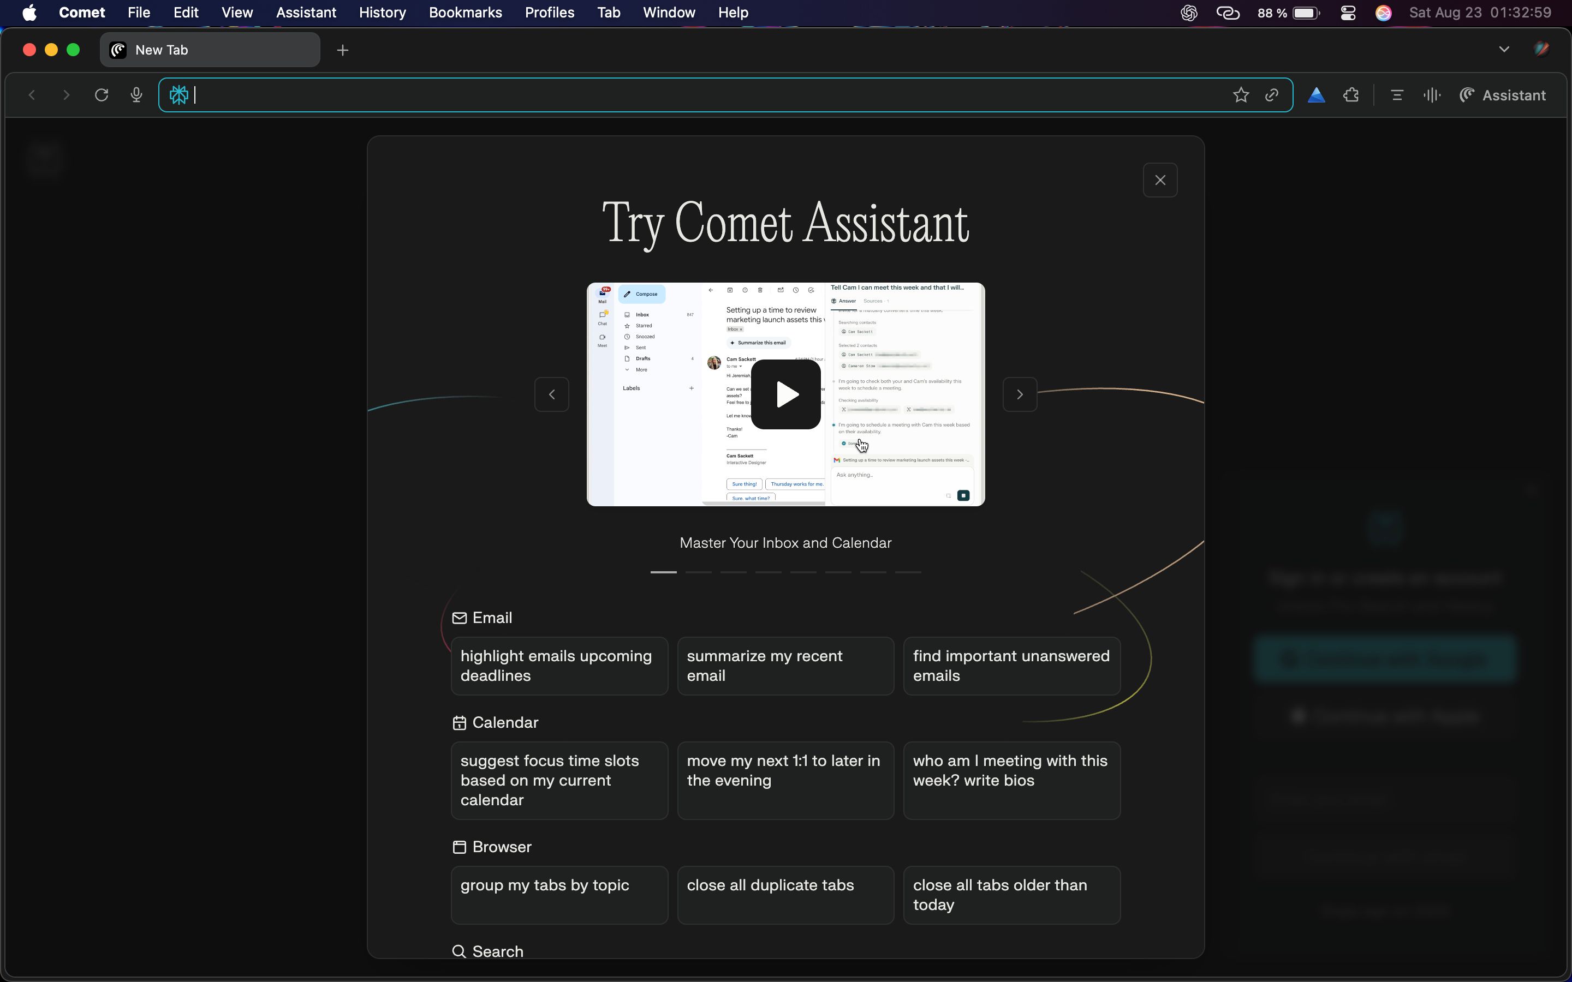Open the Assistant sidebar button
Image resolution: width=1572 pixels, height=982 pixels.
tap(1503, 95)
